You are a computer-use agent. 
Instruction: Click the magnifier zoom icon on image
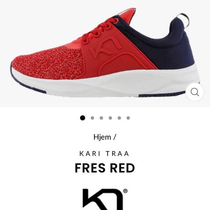click(195, 92)
